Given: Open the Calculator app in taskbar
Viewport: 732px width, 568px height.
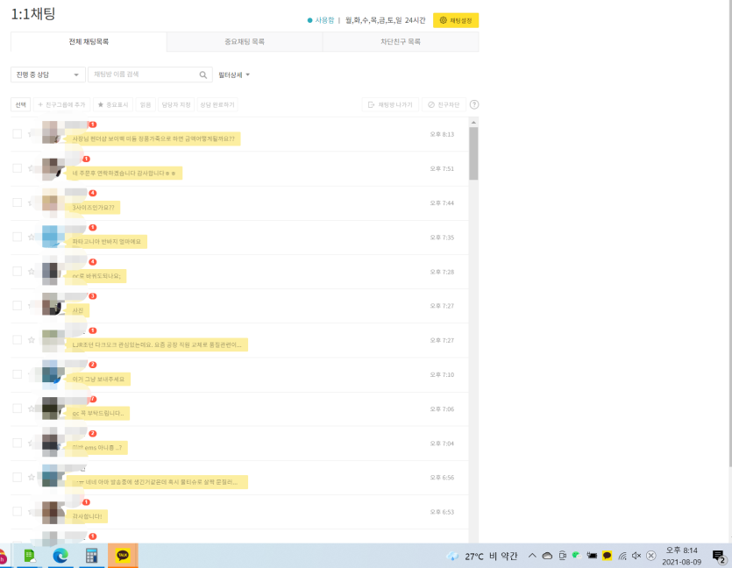Looking at the screenshot, I should (x=91, y=556).
